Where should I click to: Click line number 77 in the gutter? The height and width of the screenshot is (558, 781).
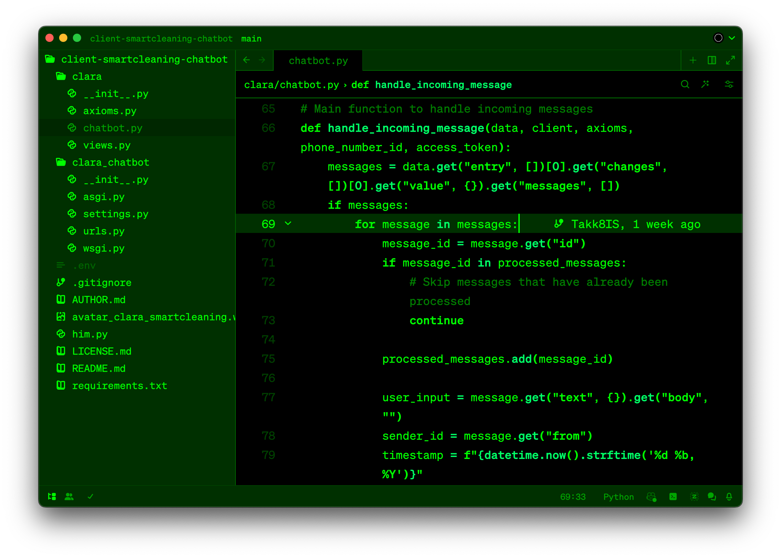(268, 397)
